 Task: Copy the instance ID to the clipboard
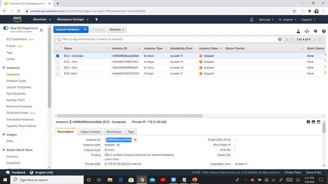click(x=135, y=140)
